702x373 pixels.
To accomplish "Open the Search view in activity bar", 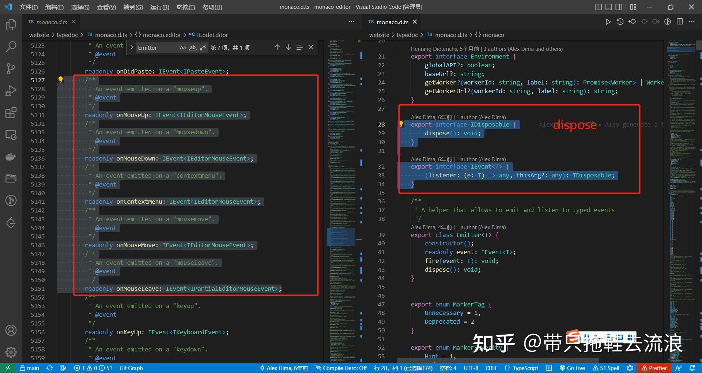I will point(11,46).
